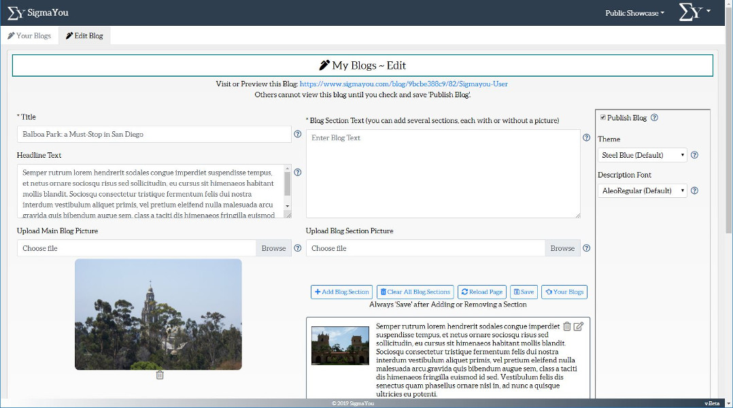Screen dimensions: 733x408
Task: Click the blog section thumbnail image
Action: click(340, 346)
